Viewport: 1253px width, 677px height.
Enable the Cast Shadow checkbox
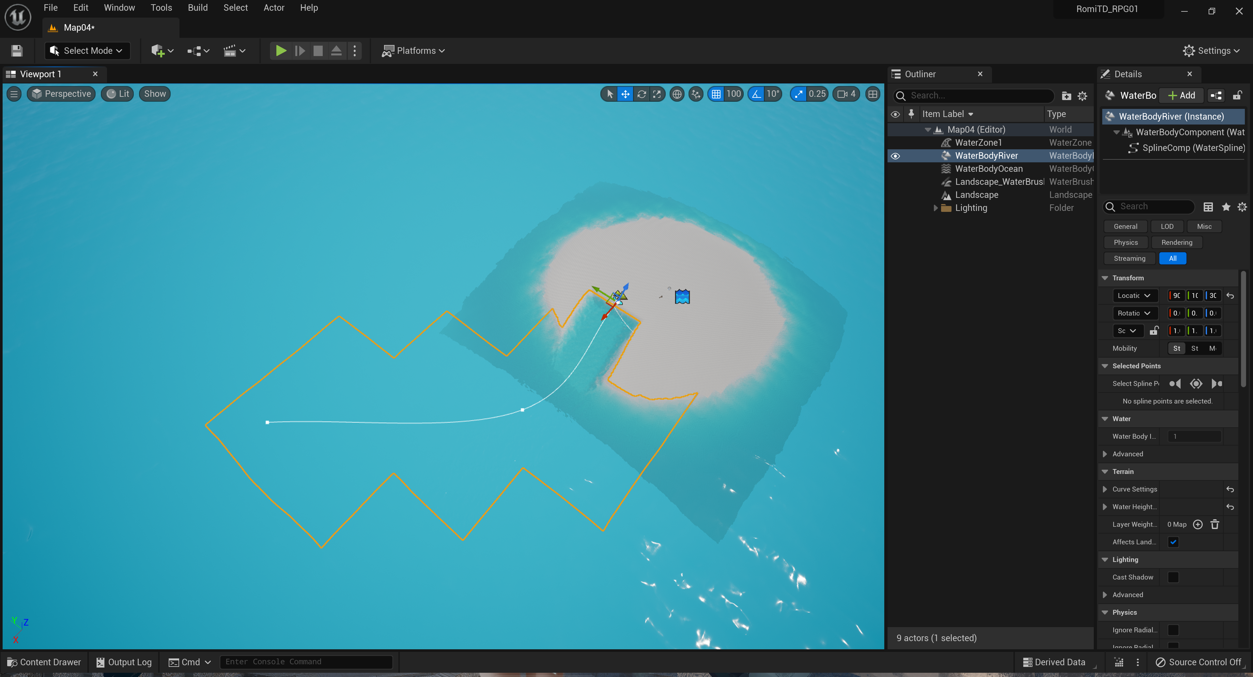pyautogui.click(x=1173, y=577)
